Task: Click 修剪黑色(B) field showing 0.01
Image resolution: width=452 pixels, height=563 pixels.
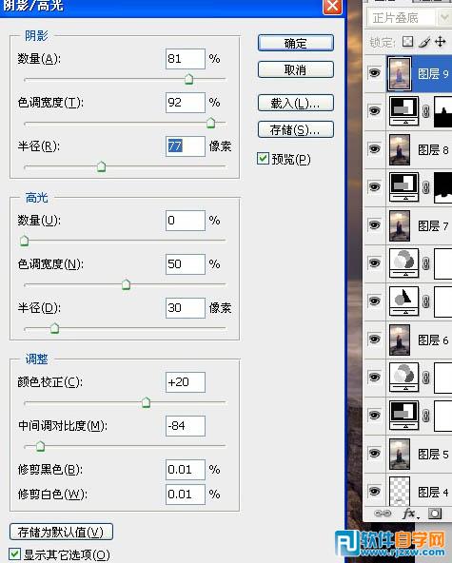Action: pos(186,469)
